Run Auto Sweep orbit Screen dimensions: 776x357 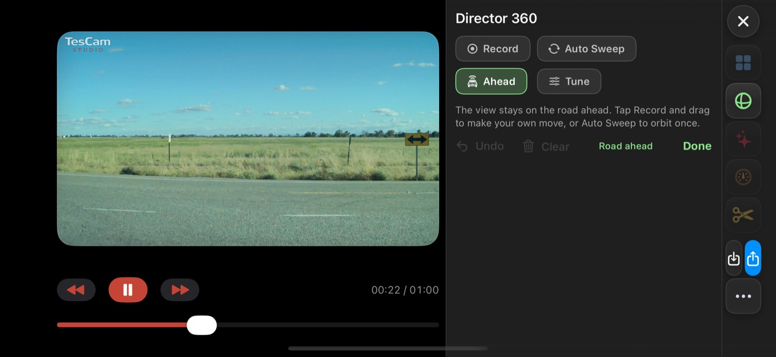(x=586, y=49)
